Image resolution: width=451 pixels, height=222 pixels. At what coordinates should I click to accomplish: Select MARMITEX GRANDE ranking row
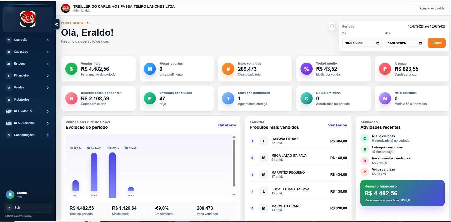pyautogui.click(x=298, y=208)
